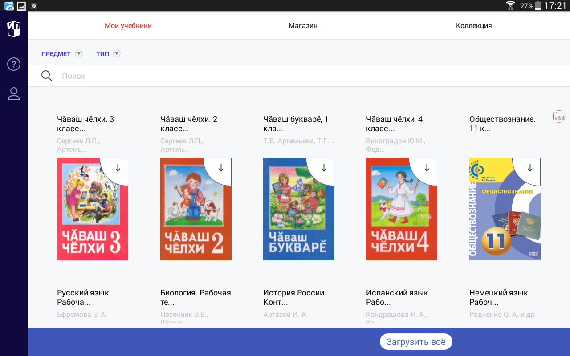The width and height of the screenshot is (570, 356).
Task: Click author Радченко О. А. и др.
Action: (503, 314)
